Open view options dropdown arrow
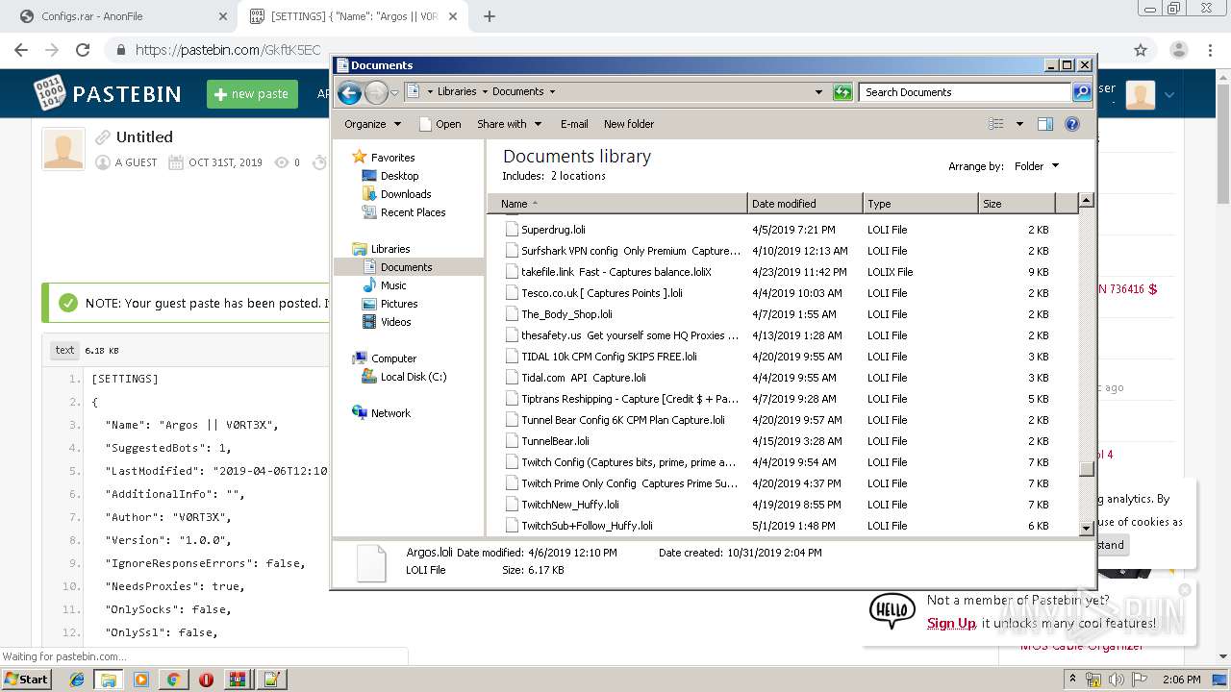The width and height of the screenshot is (1231, 692). (x=1019, y=124)
